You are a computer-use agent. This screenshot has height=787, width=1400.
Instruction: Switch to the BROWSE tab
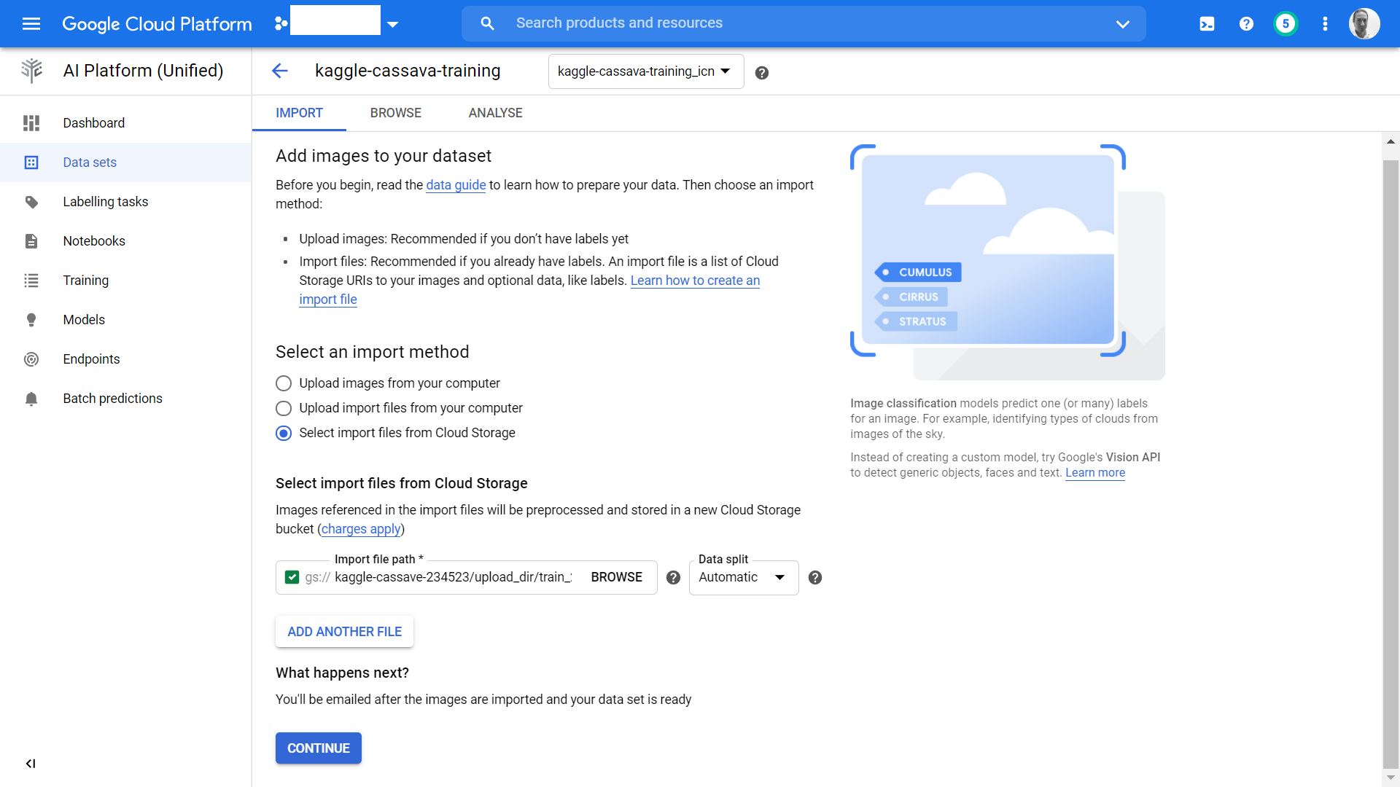395,113
